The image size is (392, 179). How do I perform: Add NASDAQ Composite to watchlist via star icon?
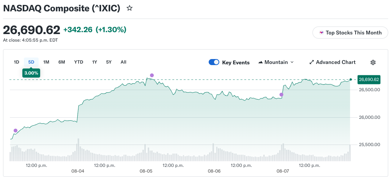tap(129, 8)
